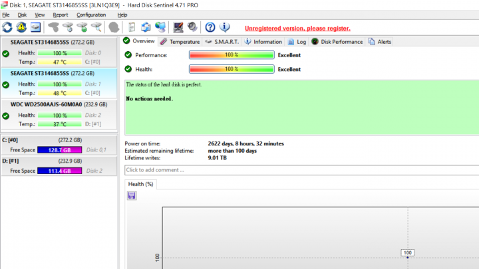Click the Unregistered version, please register link
Viewport: 479px width, 269px height.
point(297,29)
